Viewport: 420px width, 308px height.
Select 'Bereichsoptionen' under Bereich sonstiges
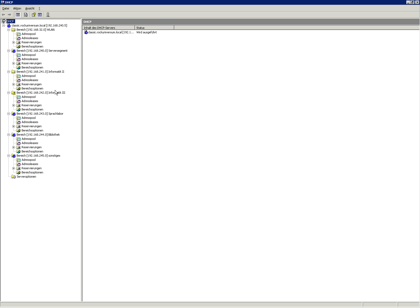click(32, 172)
